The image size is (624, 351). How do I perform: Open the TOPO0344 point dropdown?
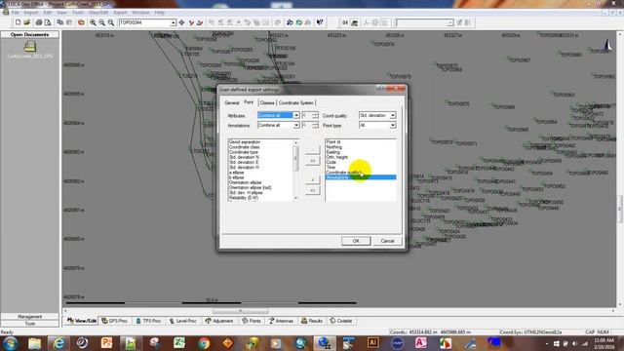(x=173, y=22)
